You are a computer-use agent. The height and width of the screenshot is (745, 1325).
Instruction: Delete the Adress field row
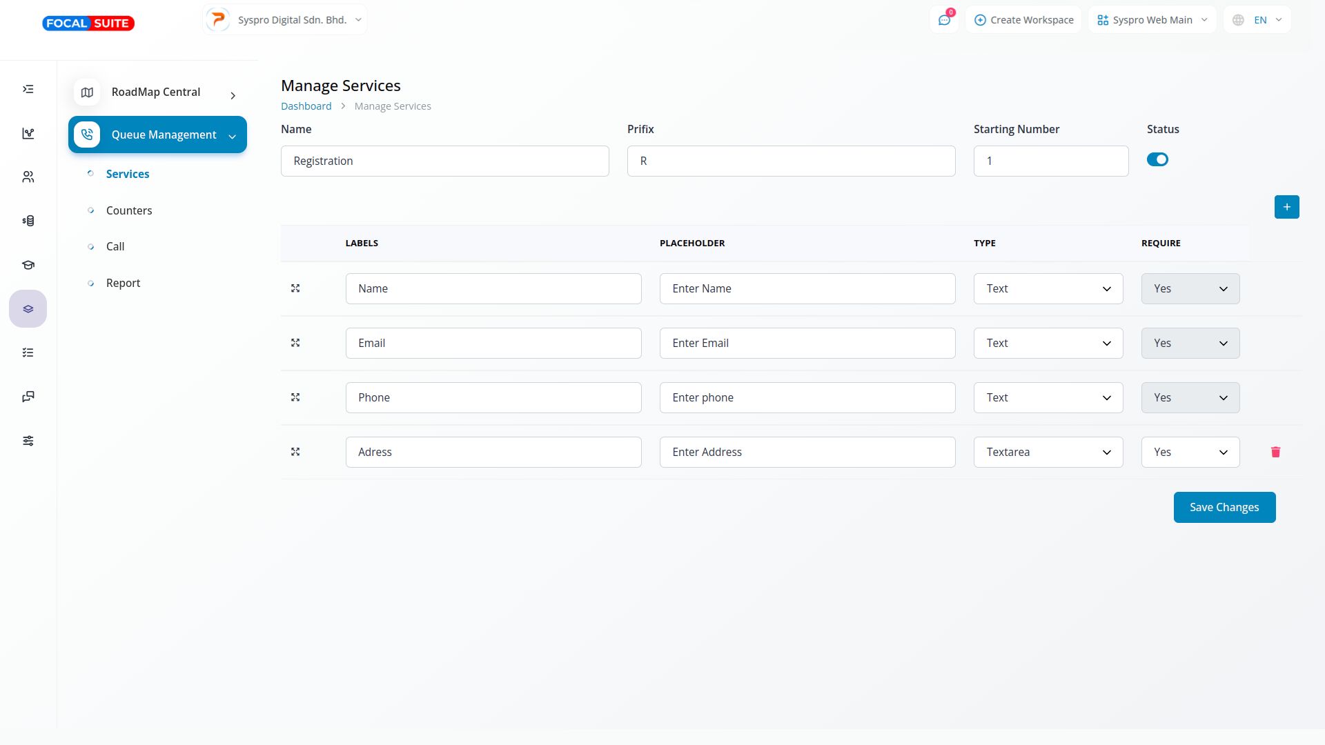(1275, 452)
